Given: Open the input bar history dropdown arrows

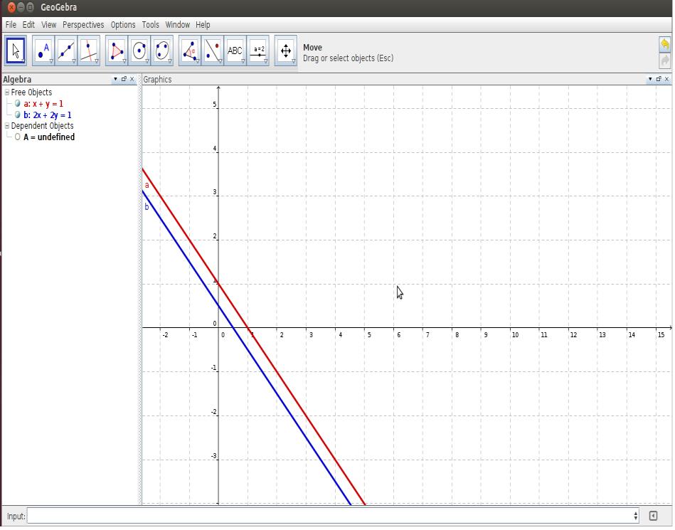Looking at the screenshot, I should [636, 516].
